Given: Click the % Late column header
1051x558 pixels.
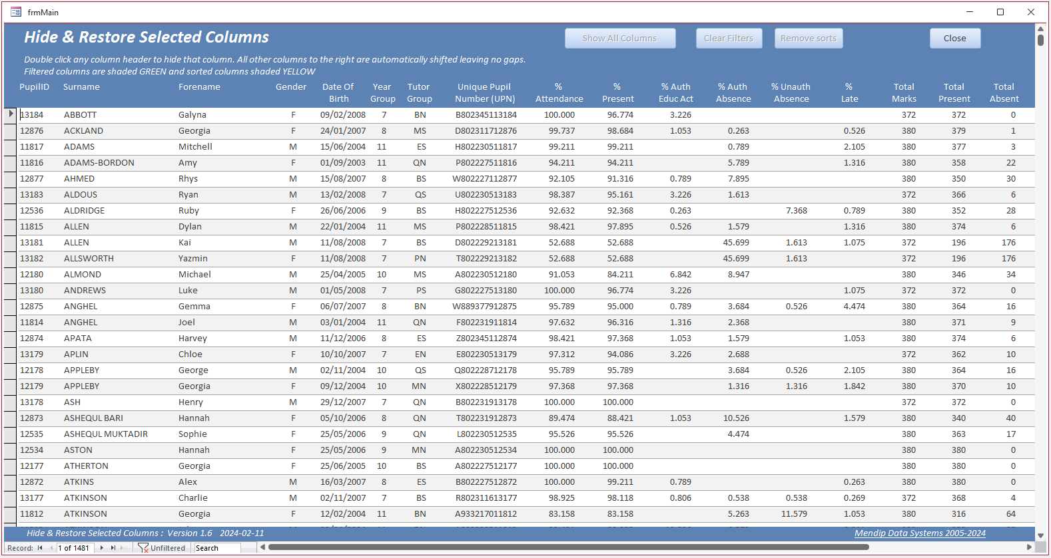Looking at the screenshot, I should pos(849,93).
